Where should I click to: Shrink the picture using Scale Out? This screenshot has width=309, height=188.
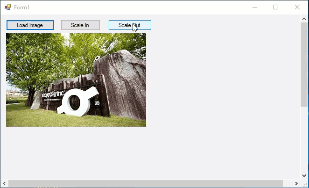pyautogui.click(x=130, y=25)
